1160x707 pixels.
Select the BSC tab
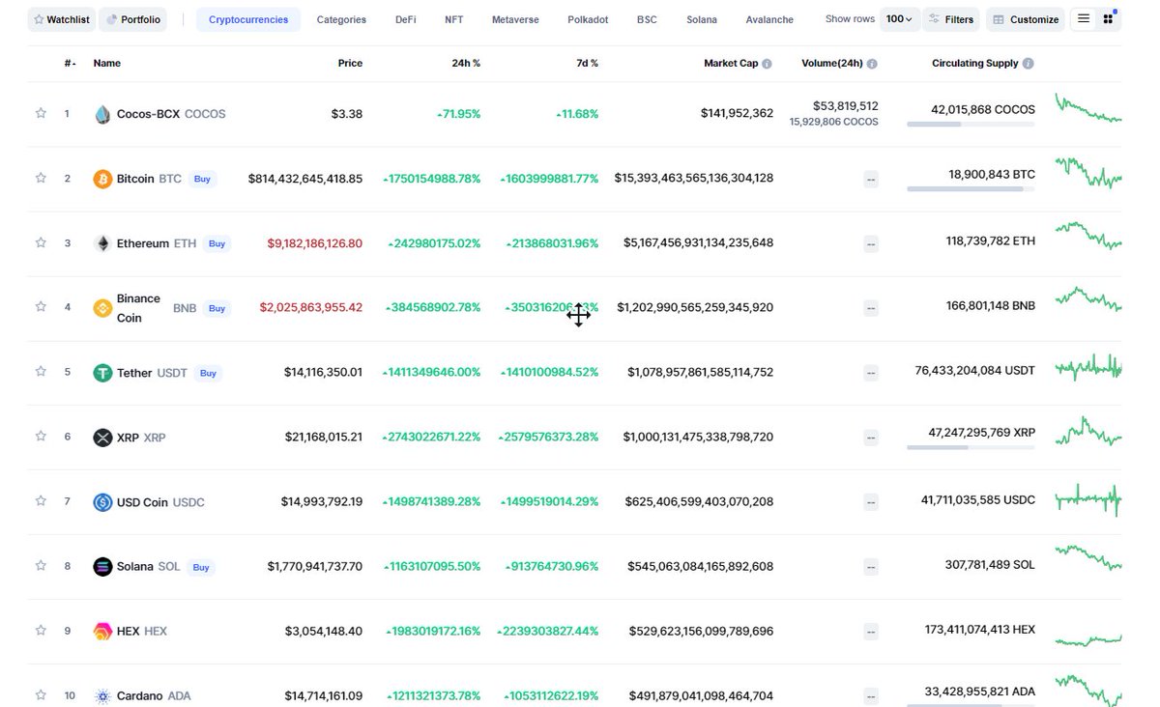click(647, 19)
